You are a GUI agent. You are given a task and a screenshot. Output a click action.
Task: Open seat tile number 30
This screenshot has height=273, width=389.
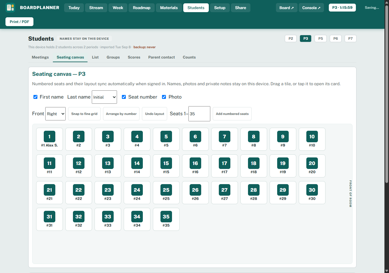312,193
